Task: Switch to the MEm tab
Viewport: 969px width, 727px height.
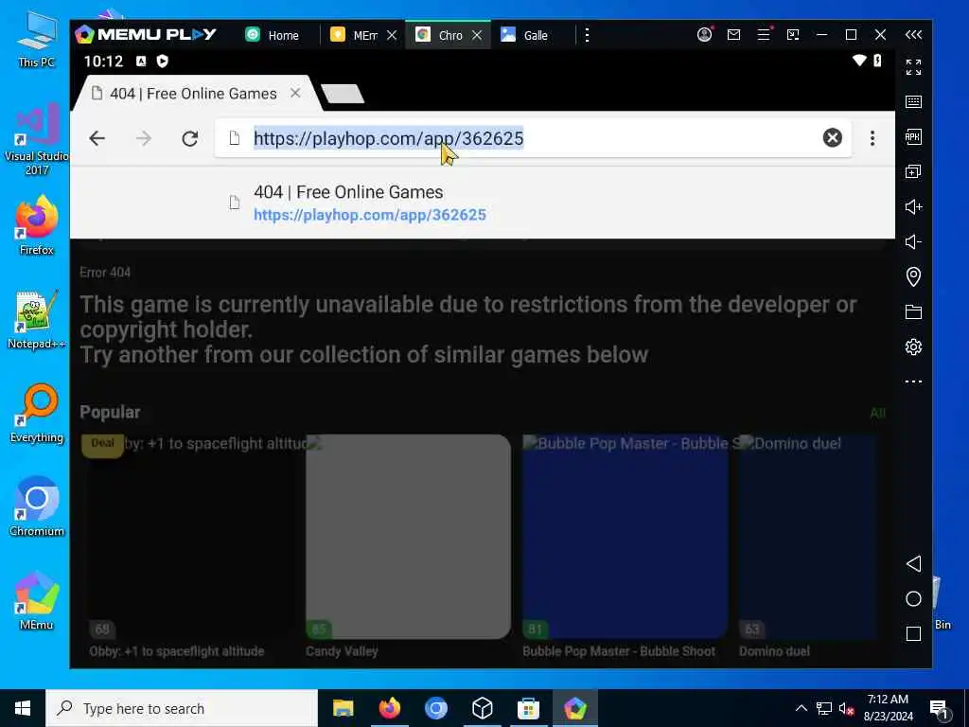Action: tap(354, 35)
